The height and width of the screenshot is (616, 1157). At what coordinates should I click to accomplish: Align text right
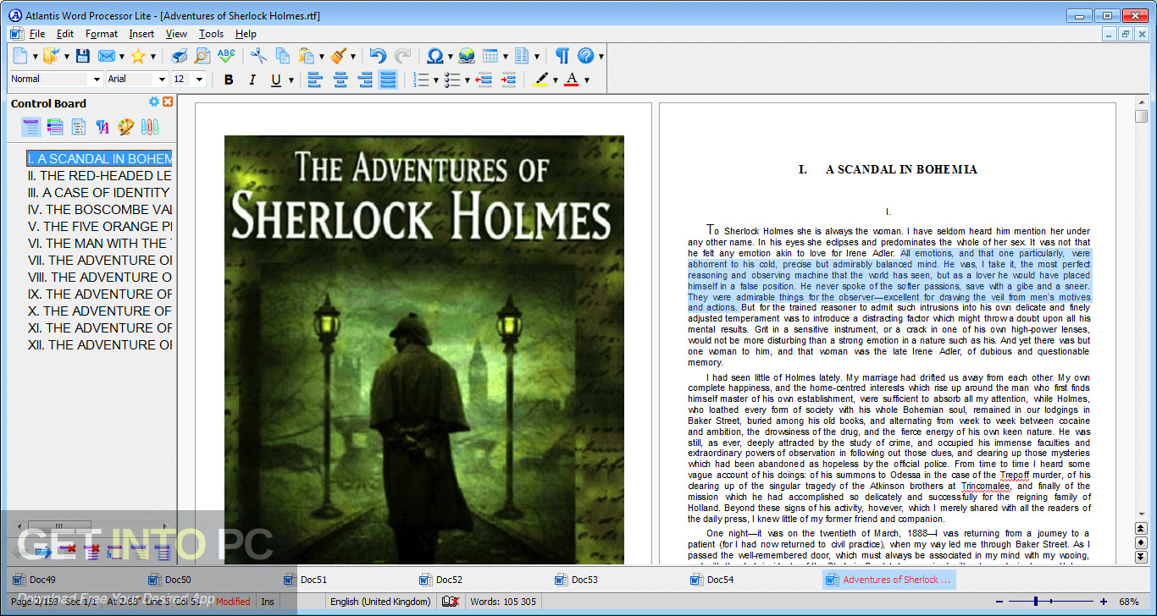tap(364, 80)
